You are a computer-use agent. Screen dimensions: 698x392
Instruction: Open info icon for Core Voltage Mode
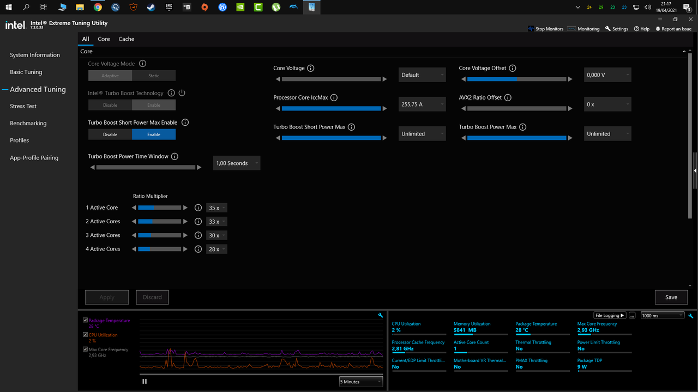(143, 64)
